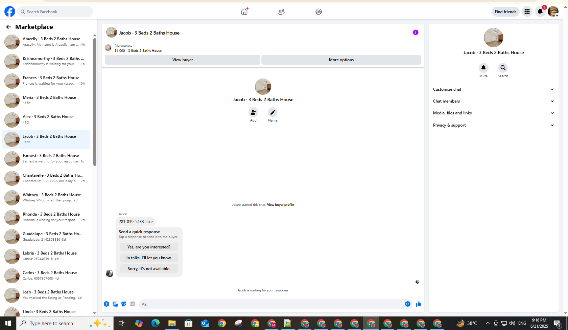Image resolution: width=568 pixels, height=330 pixels.
Task: Open Outlook from the taskbar
Action: point(205,323)
